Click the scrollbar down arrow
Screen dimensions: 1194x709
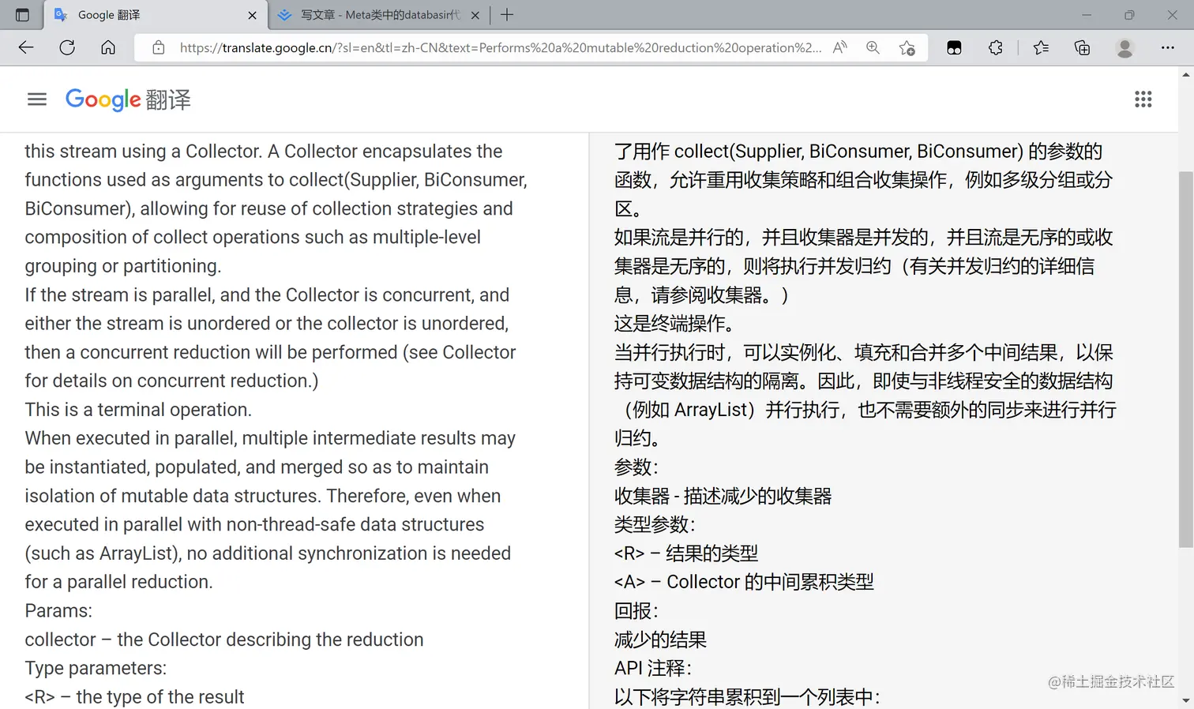(1186, 700)
